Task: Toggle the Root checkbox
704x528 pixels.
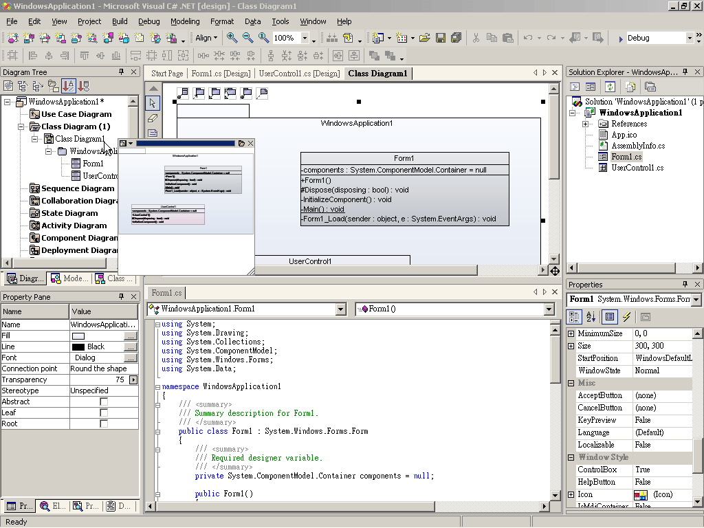Action: [x=104, y=423]
